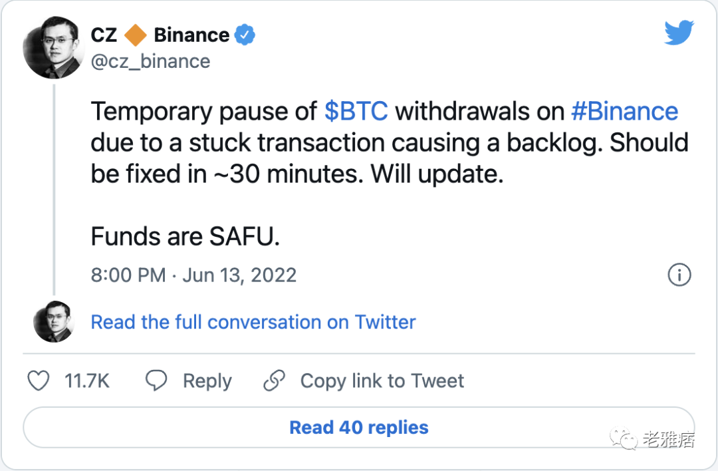Click the chain link icon
The height and width of the screenshot is (471, 718).
click(274, 381)
